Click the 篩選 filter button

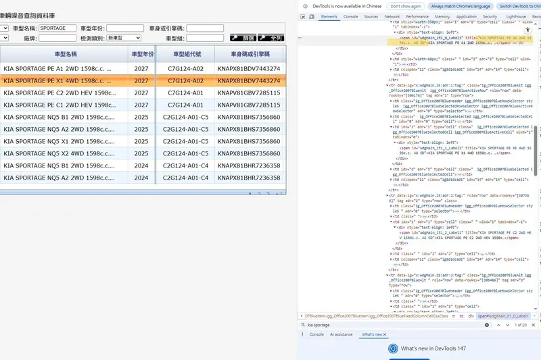pos(243,38)
